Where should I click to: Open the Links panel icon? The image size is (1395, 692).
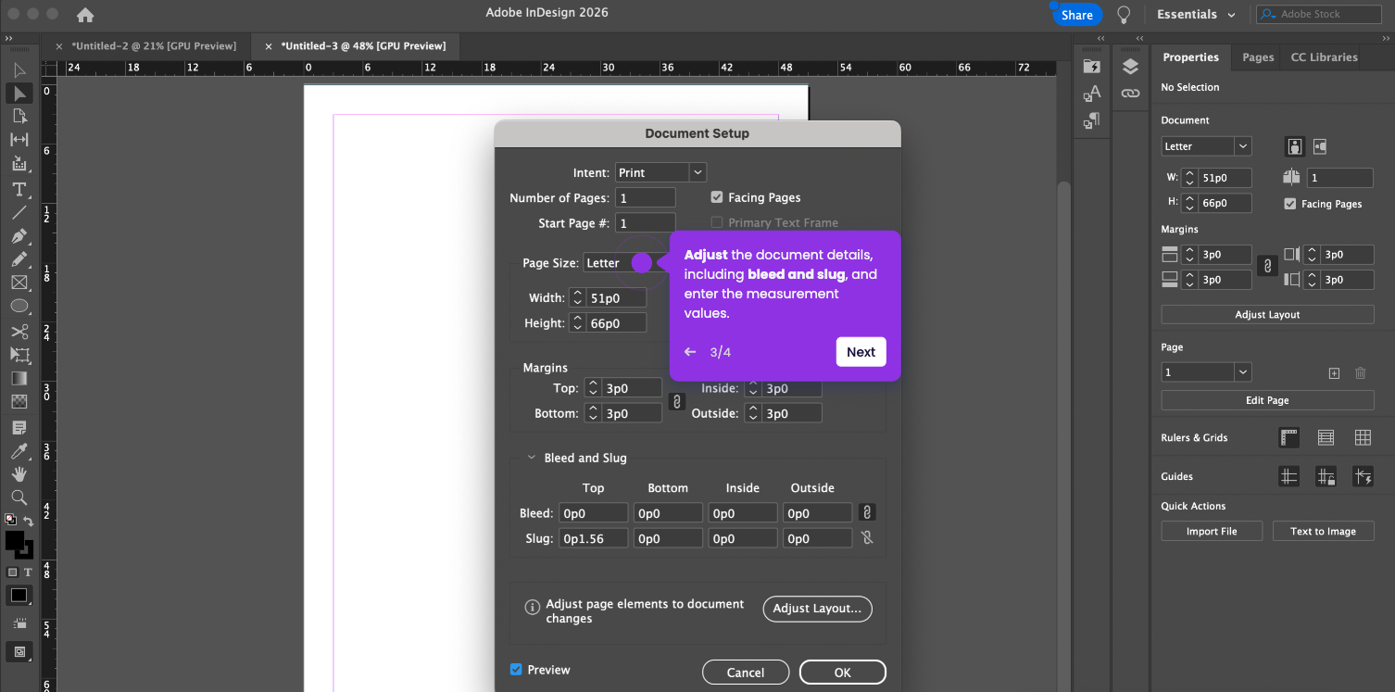click(x=1130, y=94)
